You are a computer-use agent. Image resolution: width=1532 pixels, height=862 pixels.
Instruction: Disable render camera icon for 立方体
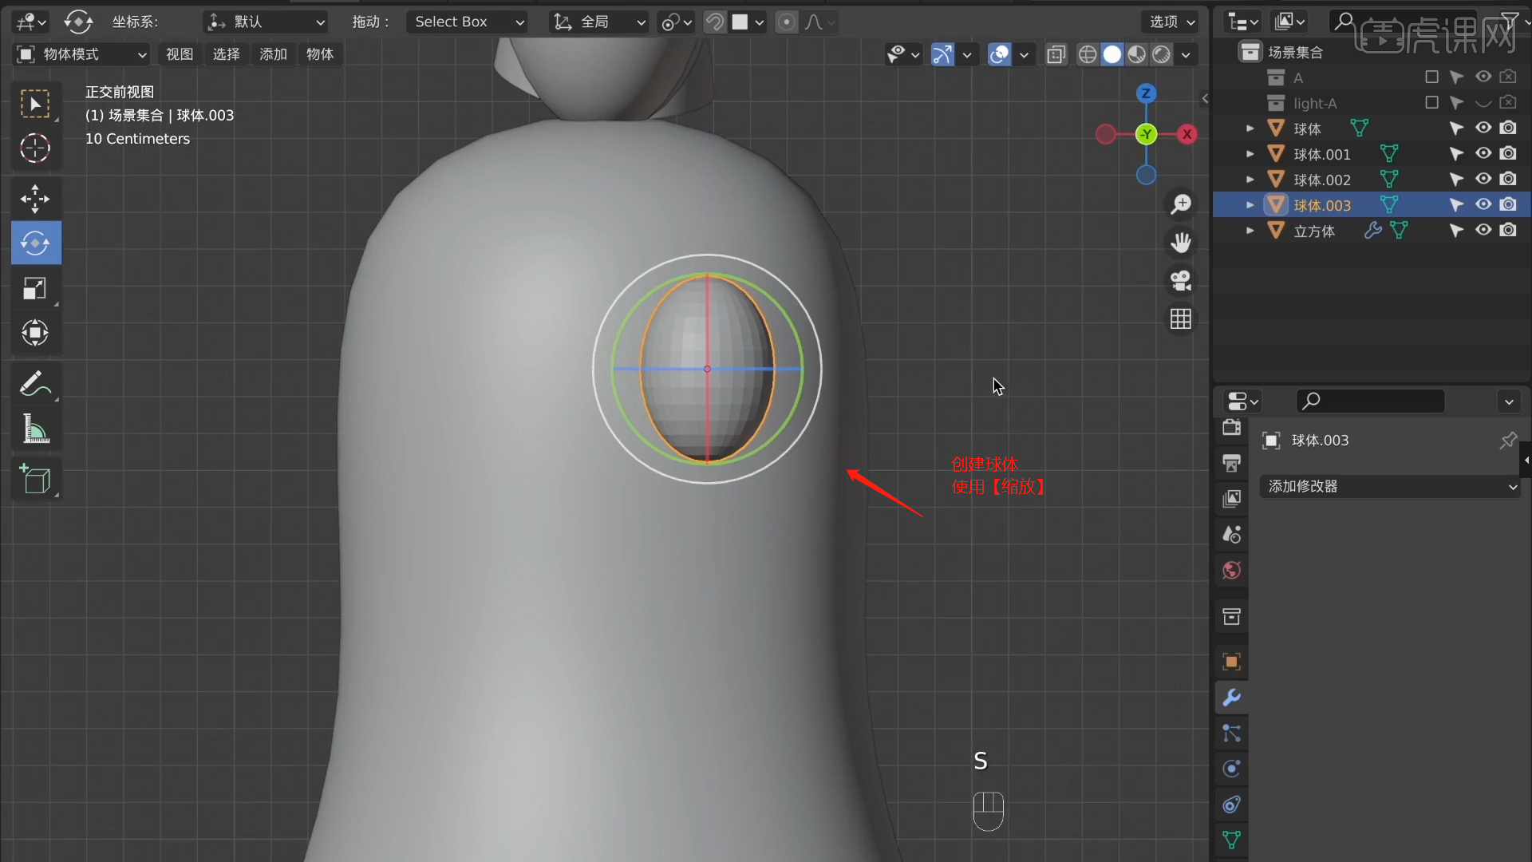click(1508, 231)
